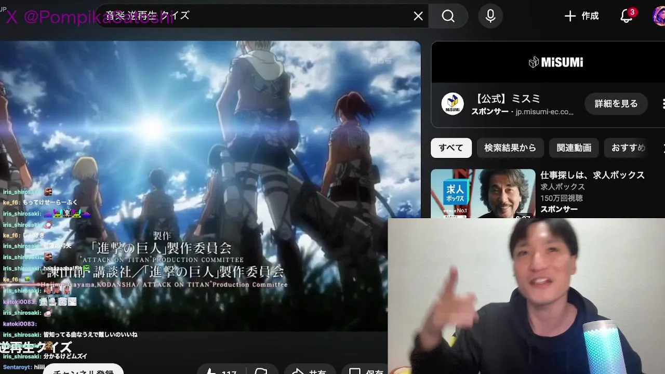
Task: Click the Attack on Titan video player
Action: [210, 186]
